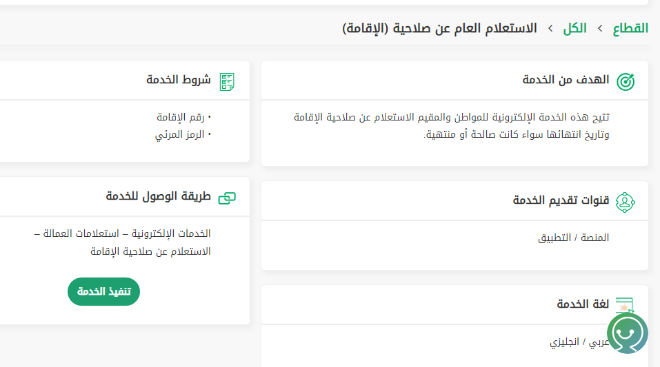Click the target icon beside "الهدف من الخدمة"
Image resolution: width=660 pixels, height=367 pixels.
coord(625,81)
